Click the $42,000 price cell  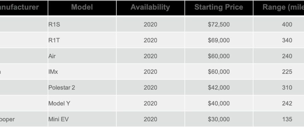[x=219, y=87]
